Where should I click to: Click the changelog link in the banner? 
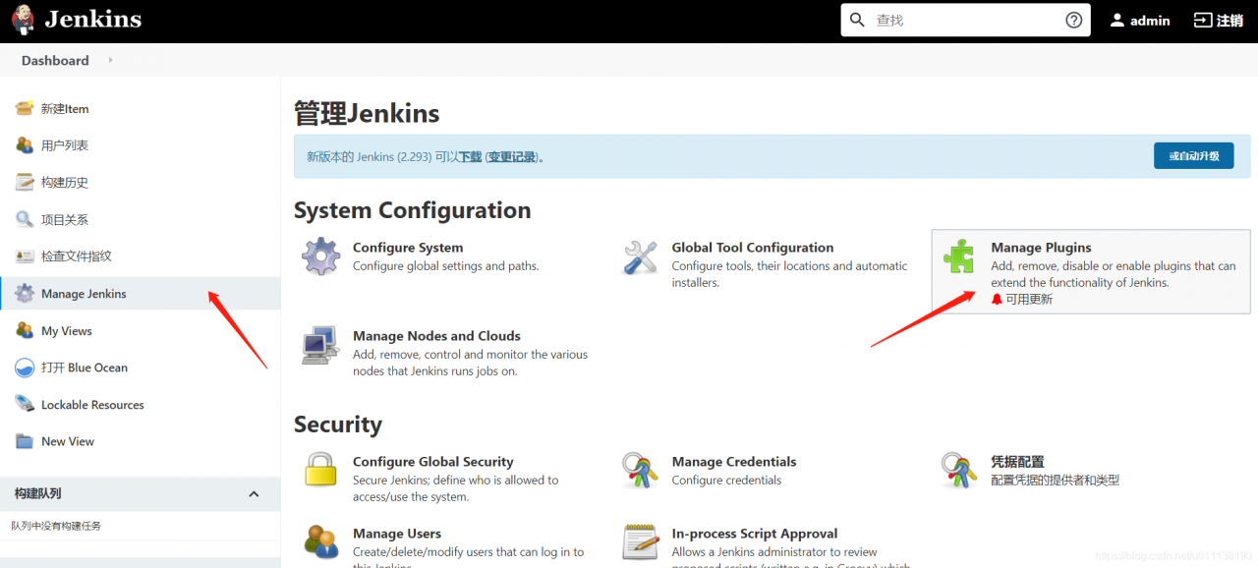pyautogui.click(x=513, y=157)
